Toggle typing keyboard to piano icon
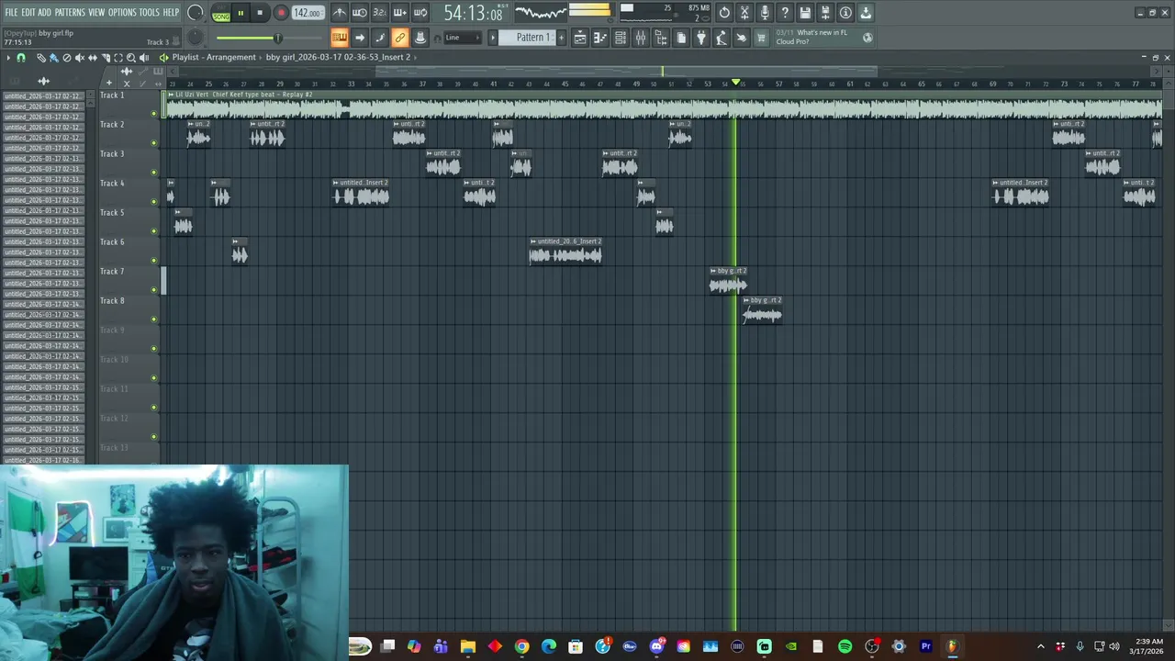This screenshot has height=661, width=1175. pyautogui.click(x=340, y=38)
